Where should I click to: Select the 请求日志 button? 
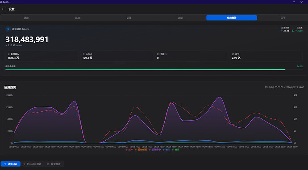11,164
